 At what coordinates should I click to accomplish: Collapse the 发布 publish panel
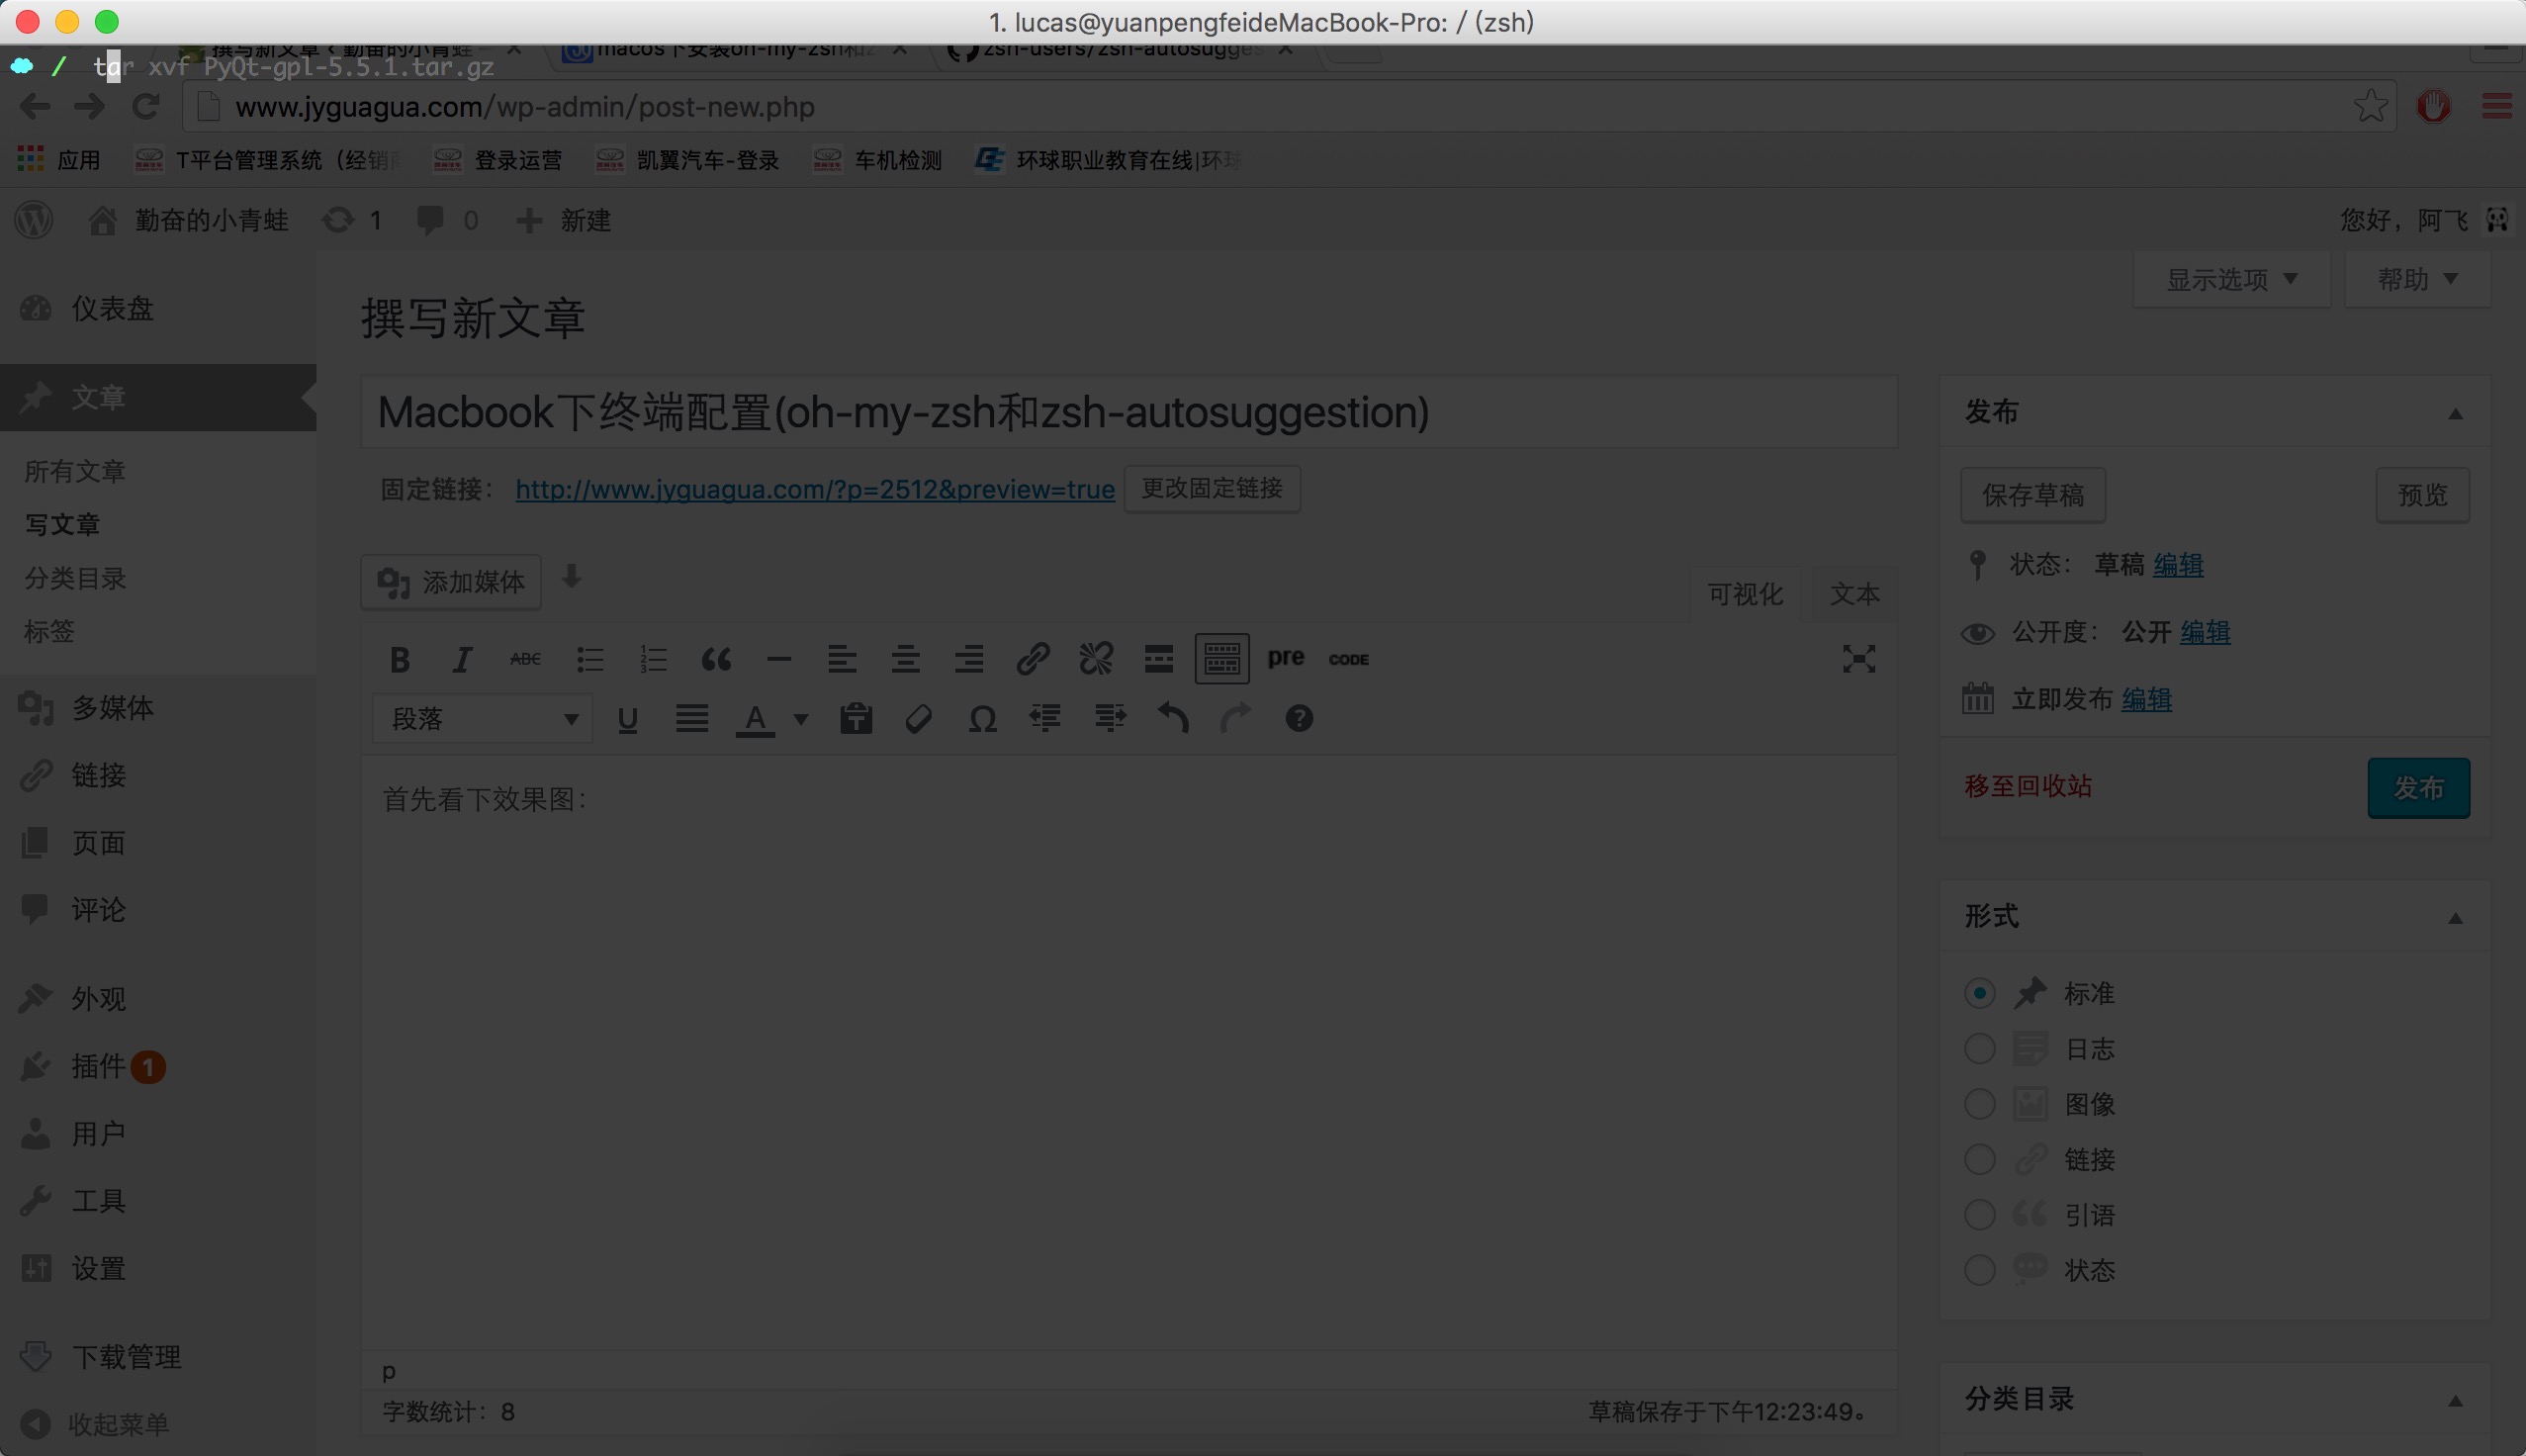[2455, 414]
